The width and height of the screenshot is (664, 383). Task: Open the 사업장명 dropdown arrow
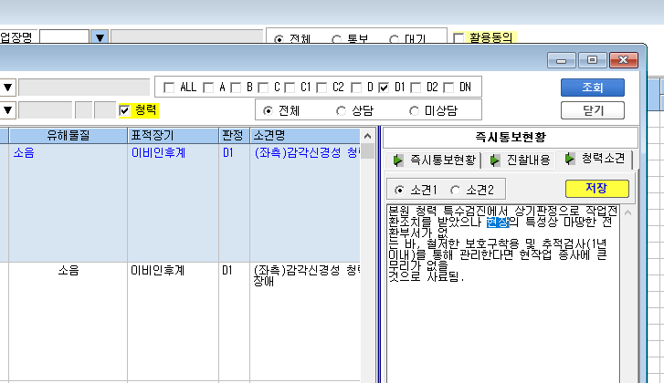click(x=100, y=37)
